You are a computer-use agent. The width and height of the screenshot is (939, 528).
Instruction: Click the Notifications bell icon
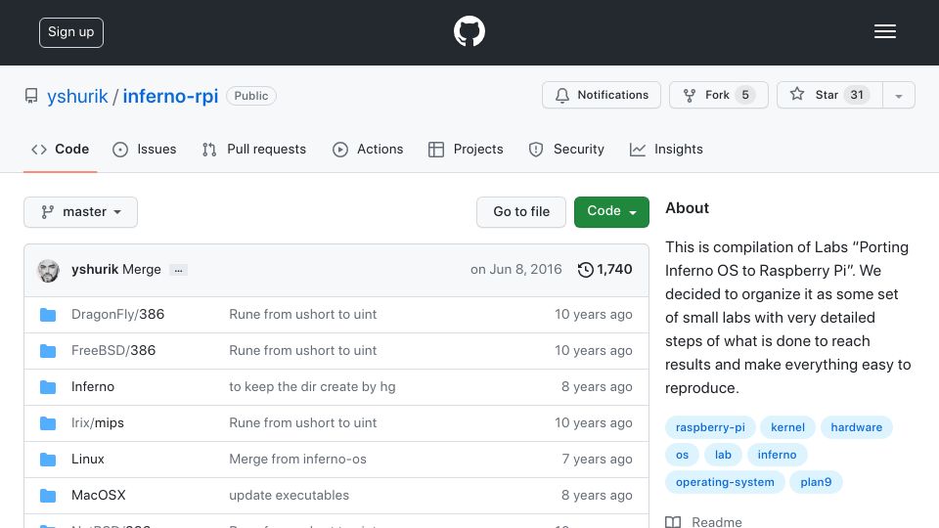(x=561, y=95)
